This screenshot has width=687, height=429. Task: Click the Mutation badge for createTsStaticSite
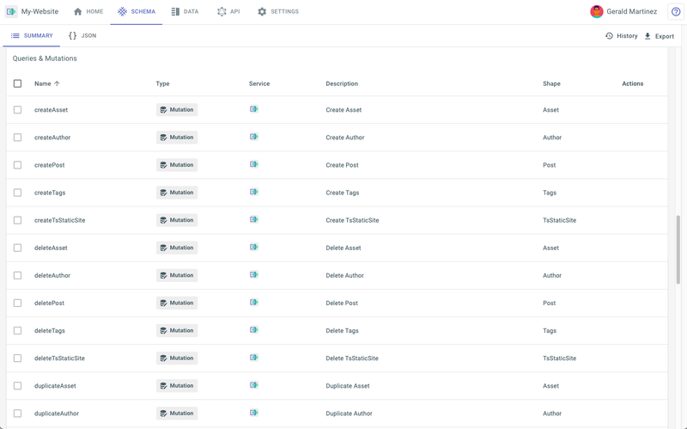[177, 220]
